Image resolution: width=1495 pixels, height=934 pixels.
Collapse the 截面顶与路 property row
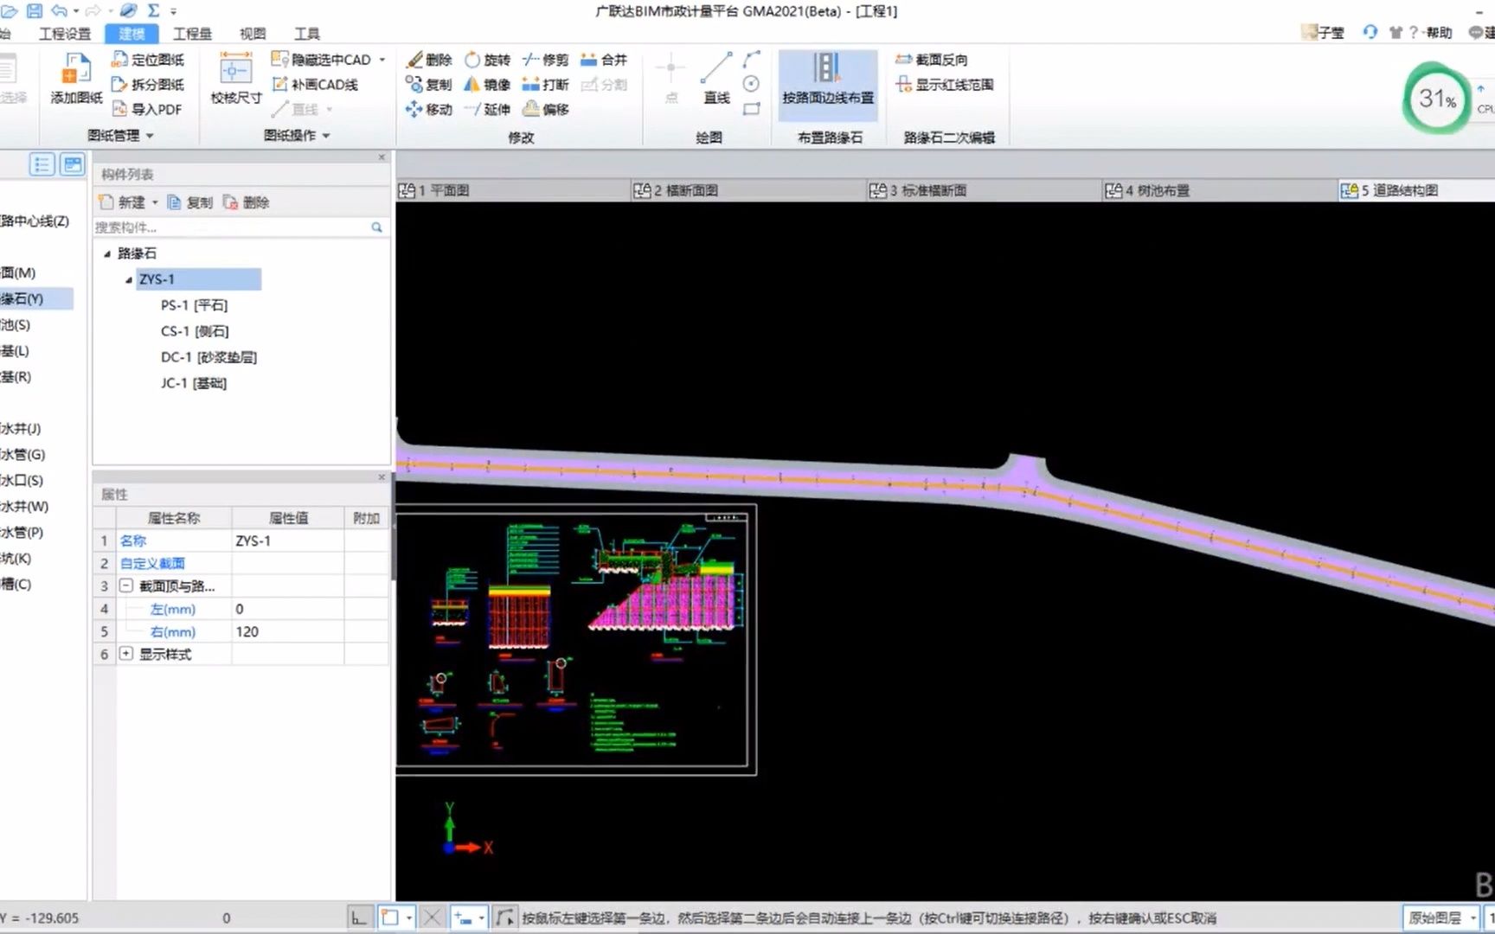click(125, 585)
